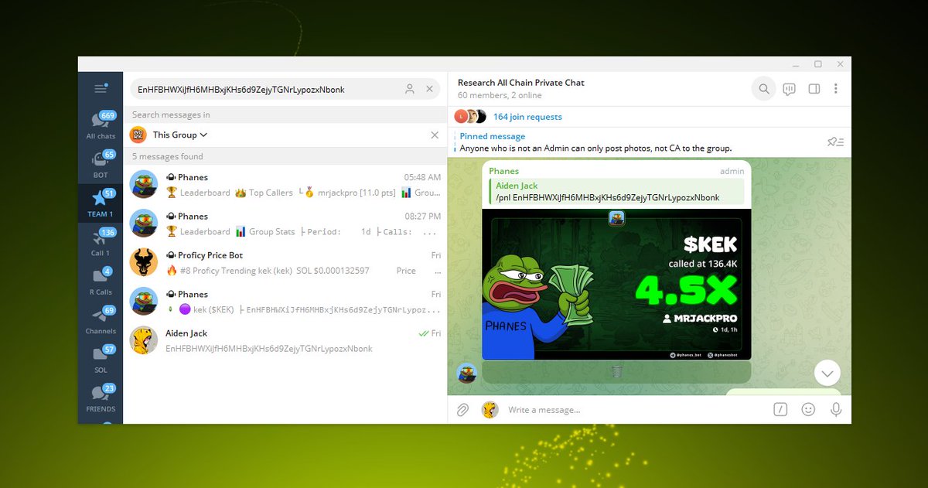This screenshot has height=488, width=928.
Task: Filter search by user with person icon
Action: point(410,89)
